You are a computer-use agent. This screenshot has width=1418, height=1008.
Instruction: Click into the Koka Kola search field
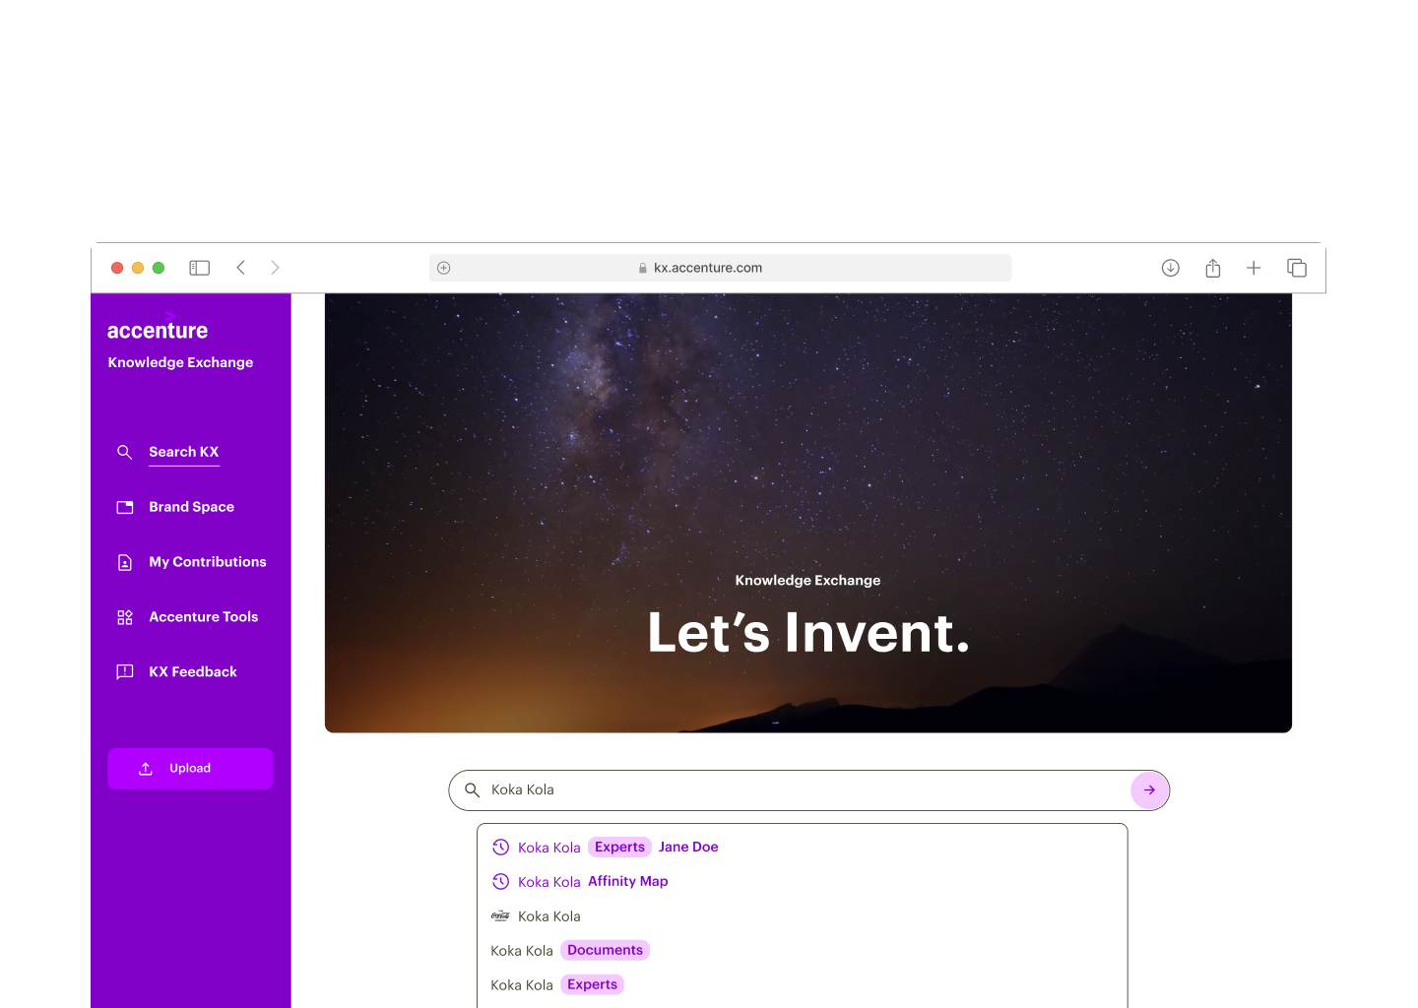[807, 790]
